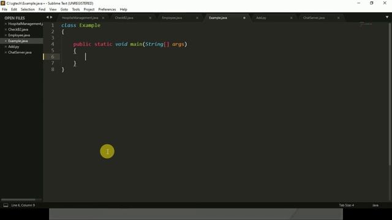Close the Sublime Text window

[x=385, y=3]
